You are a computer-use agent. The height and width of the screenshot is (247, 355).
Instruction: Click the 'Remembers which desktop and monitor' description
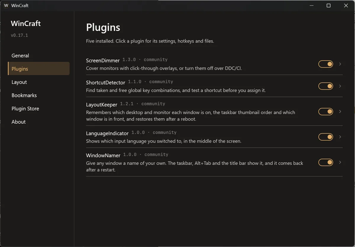tap(191, 116)
